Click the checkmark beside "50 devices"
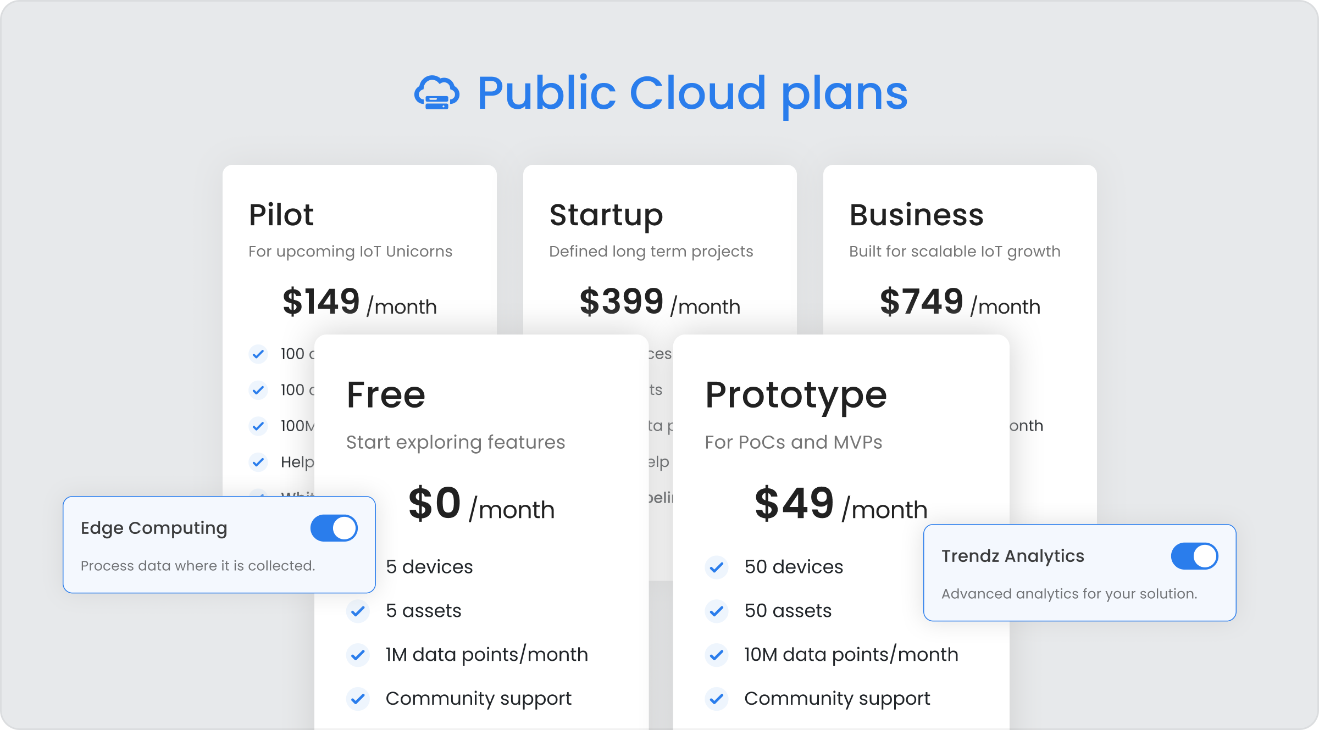 click(x=717, y=567)
